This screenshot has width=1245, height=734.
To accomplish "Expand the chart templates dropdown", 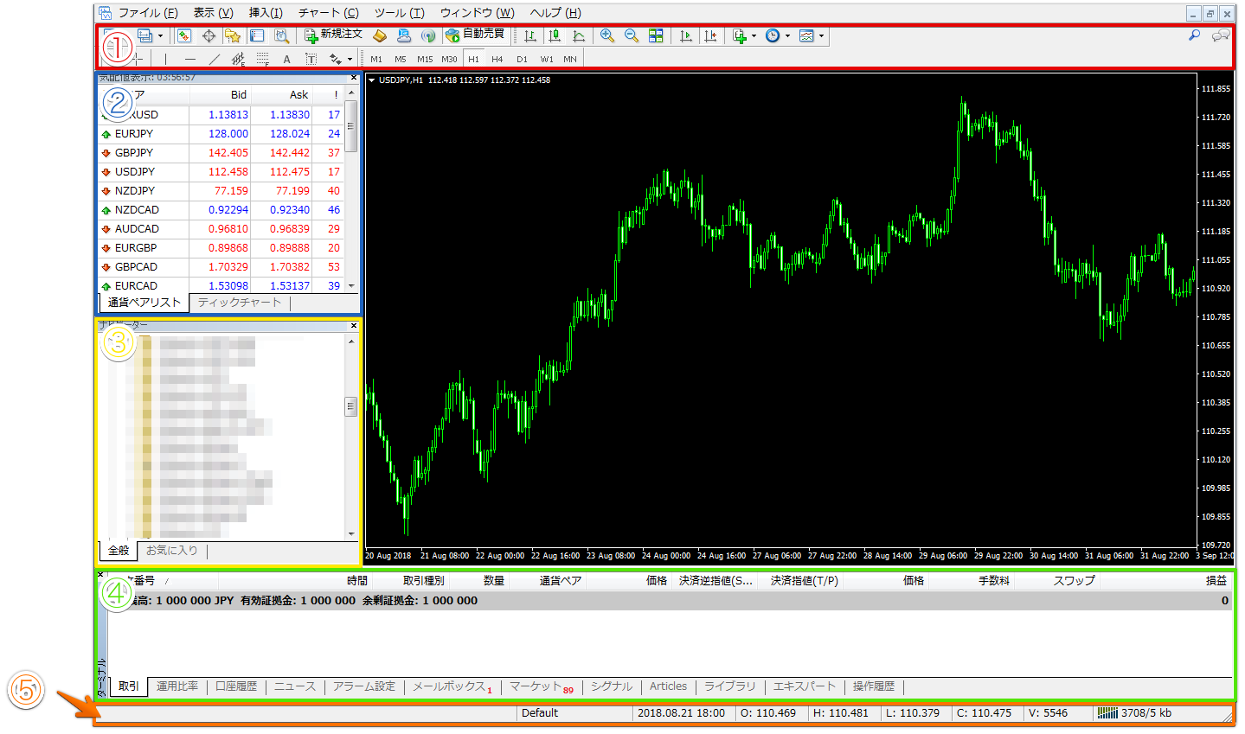I will pyautogui.click(x=821, y=36).
